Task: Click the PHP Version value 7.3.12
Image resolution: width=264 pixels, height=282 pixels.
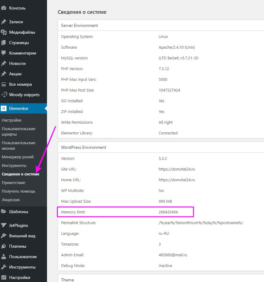Action: click(164, 69)
